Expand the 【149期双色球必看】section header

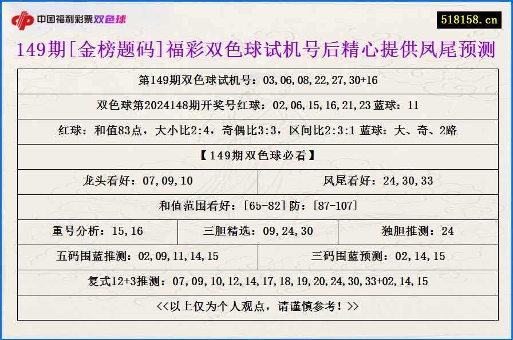pos(256,157)
